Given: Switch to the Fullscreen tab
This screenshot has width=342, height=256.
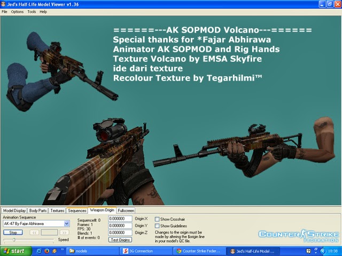Looking at the screenshot, I should pos(126,211).
